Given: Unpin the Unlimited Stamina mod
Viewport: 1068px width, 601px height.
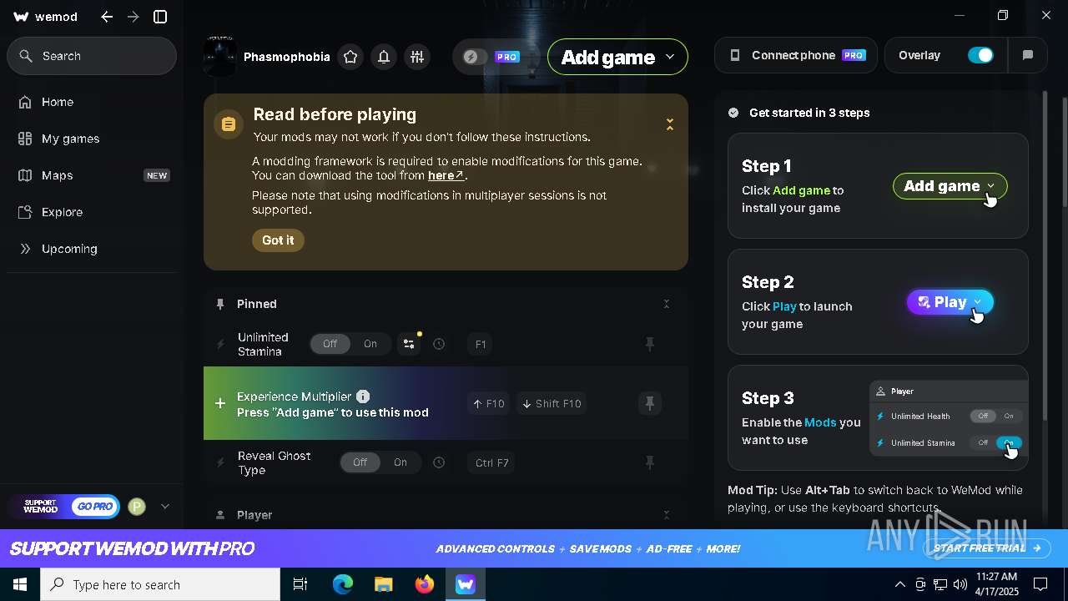Looking at the screenshot, I should (x=650, y=344).
